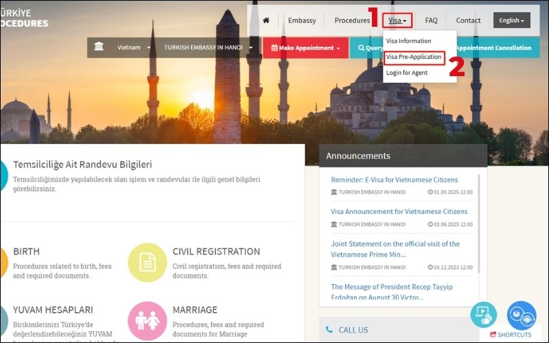Click the Shortcuts share icon

[493, 335]
